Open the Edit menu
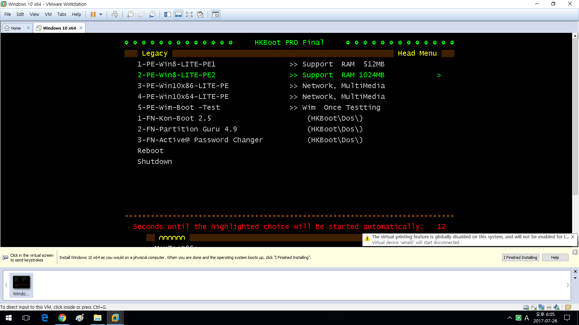Viewport: 579px width, 325px height. pos(20,14)
